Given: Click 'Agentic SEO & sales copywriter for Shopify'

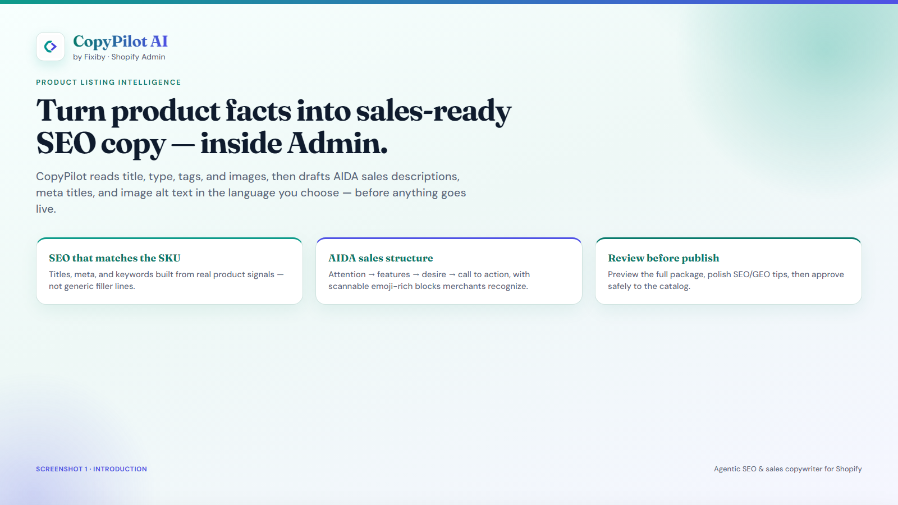Looking at the screenshot, I should click(788, 469).
